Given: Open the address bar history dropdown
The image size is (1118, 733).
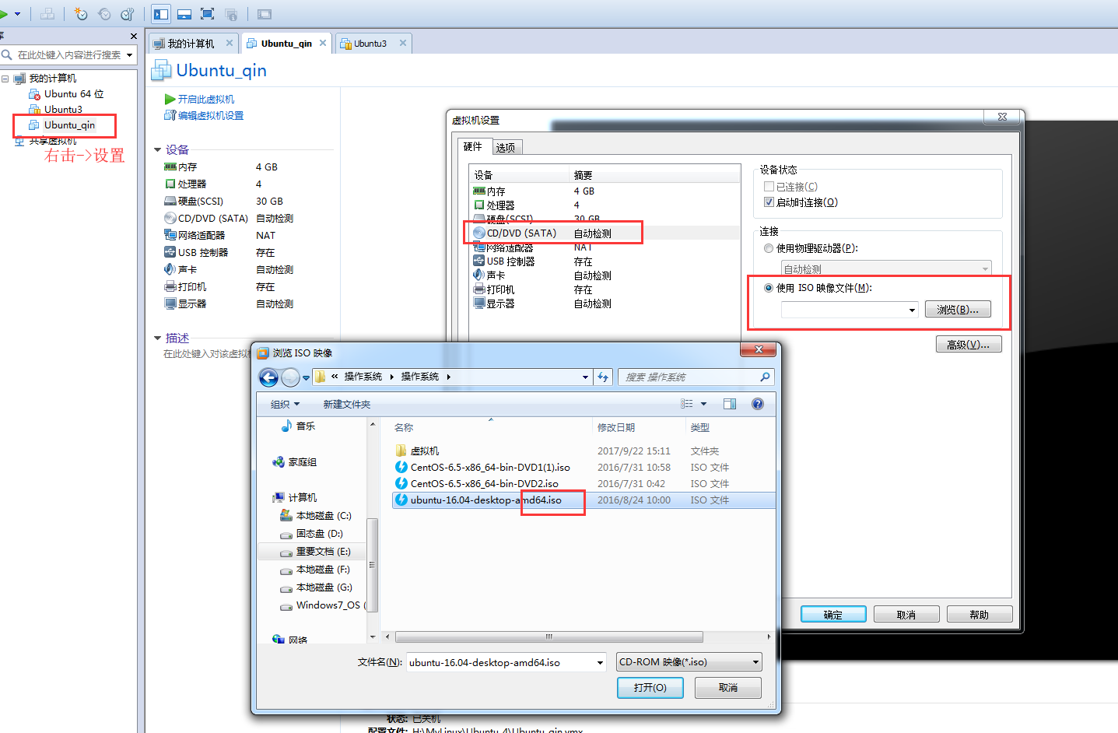Looking at the screenshot, I should pyautogui.click(x=586, y=377).
